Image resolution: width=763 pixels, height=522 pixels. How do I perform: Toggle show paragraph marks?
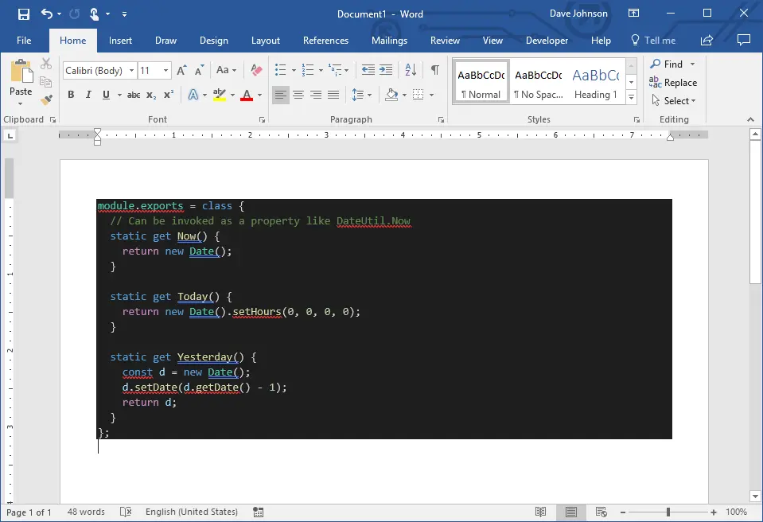(x=435, y=70)
